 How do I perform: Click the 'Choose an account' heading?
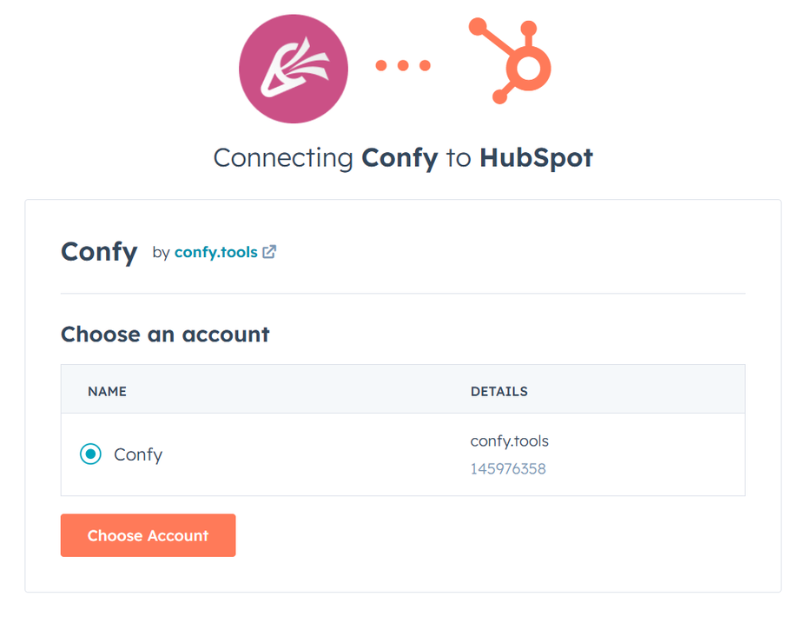pyautogui.click(x=165, y=334)
